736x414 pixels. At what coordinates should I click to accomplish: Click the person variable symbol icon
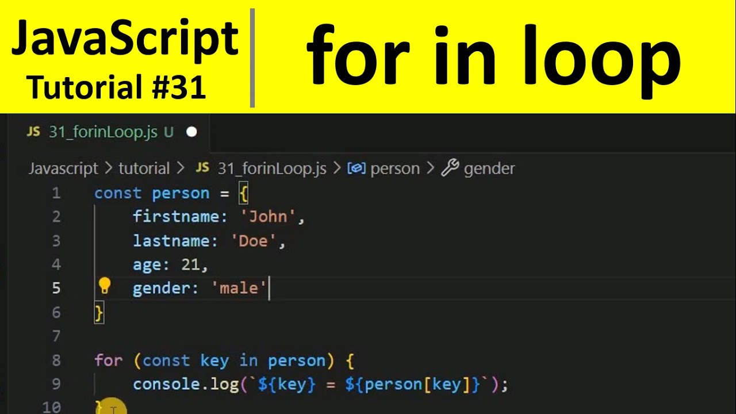[x=356, y=168]
